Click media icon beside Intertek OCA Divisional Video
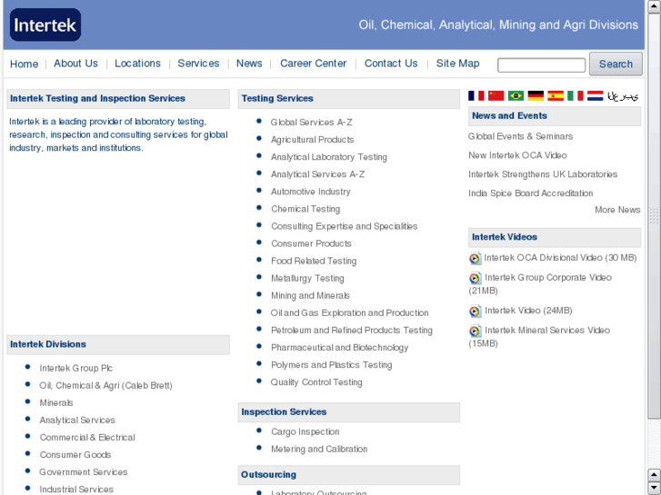 coord(475,258)
